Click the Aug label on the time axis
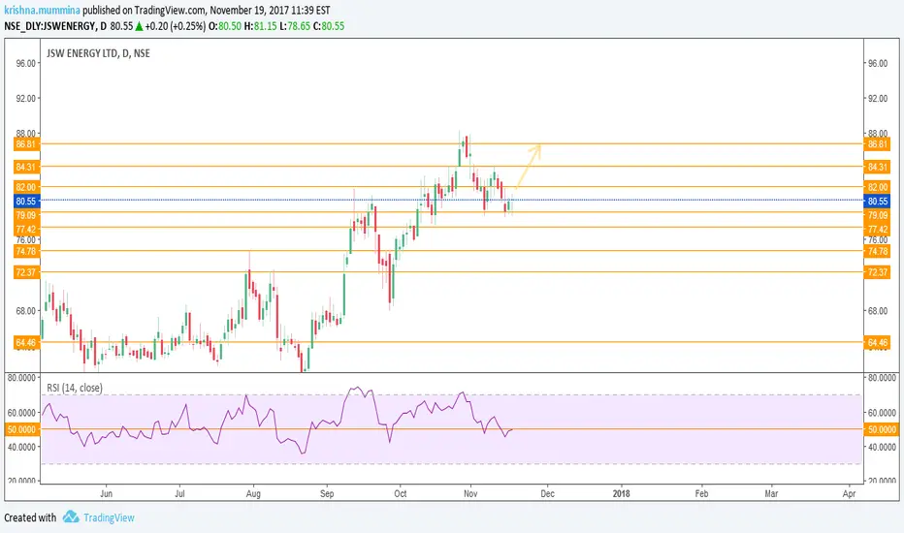The image size is (904, 533). coord(253,494)
